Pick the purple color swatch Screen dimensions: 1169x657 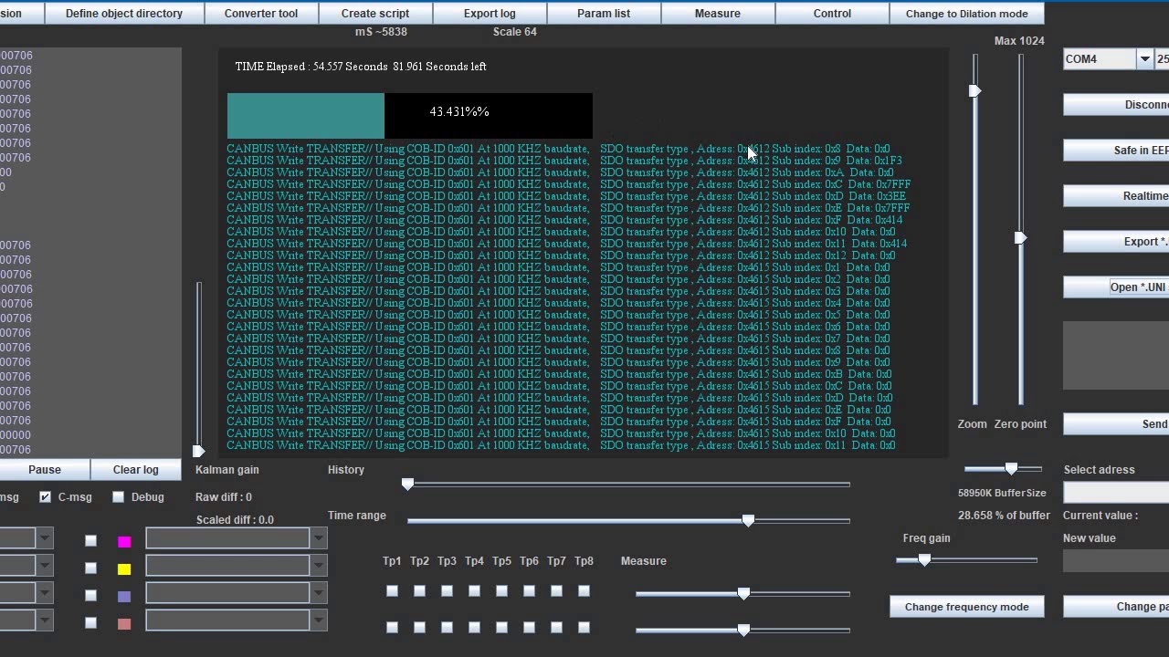click(x=124, y=596)
